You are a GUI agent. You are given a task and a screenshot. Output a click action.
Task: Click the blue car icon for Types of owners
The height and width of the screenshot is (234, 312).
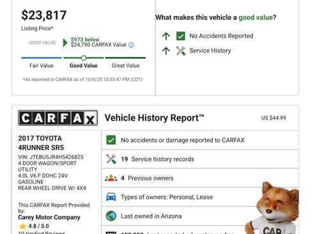click(111, 197)
